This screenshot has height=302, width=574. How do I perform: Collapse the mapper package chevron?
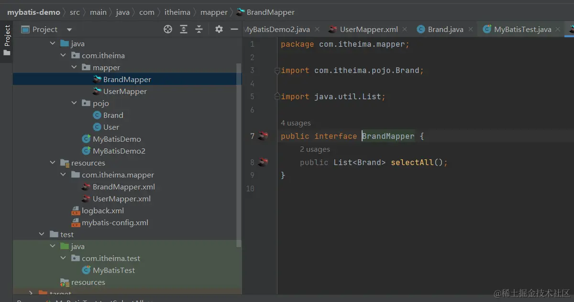[74, 67]
